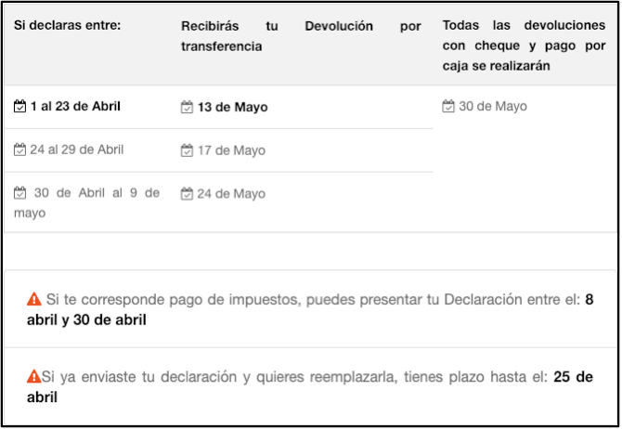
Task: Click 'Si ya enviaste tu declaración' notice
Action: click(310, 386)
